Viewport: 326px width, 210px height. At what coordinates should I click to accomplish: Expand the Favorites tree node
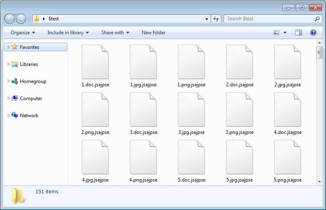(x=9, y=47)
